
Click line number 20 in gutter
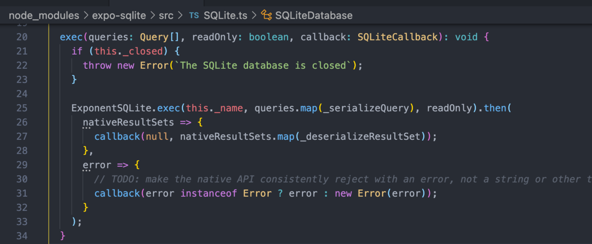(22, 37)
